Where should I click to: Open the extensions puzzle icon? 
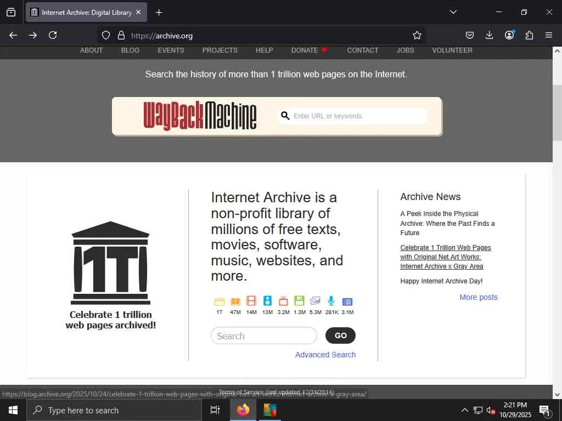[529, 35]
